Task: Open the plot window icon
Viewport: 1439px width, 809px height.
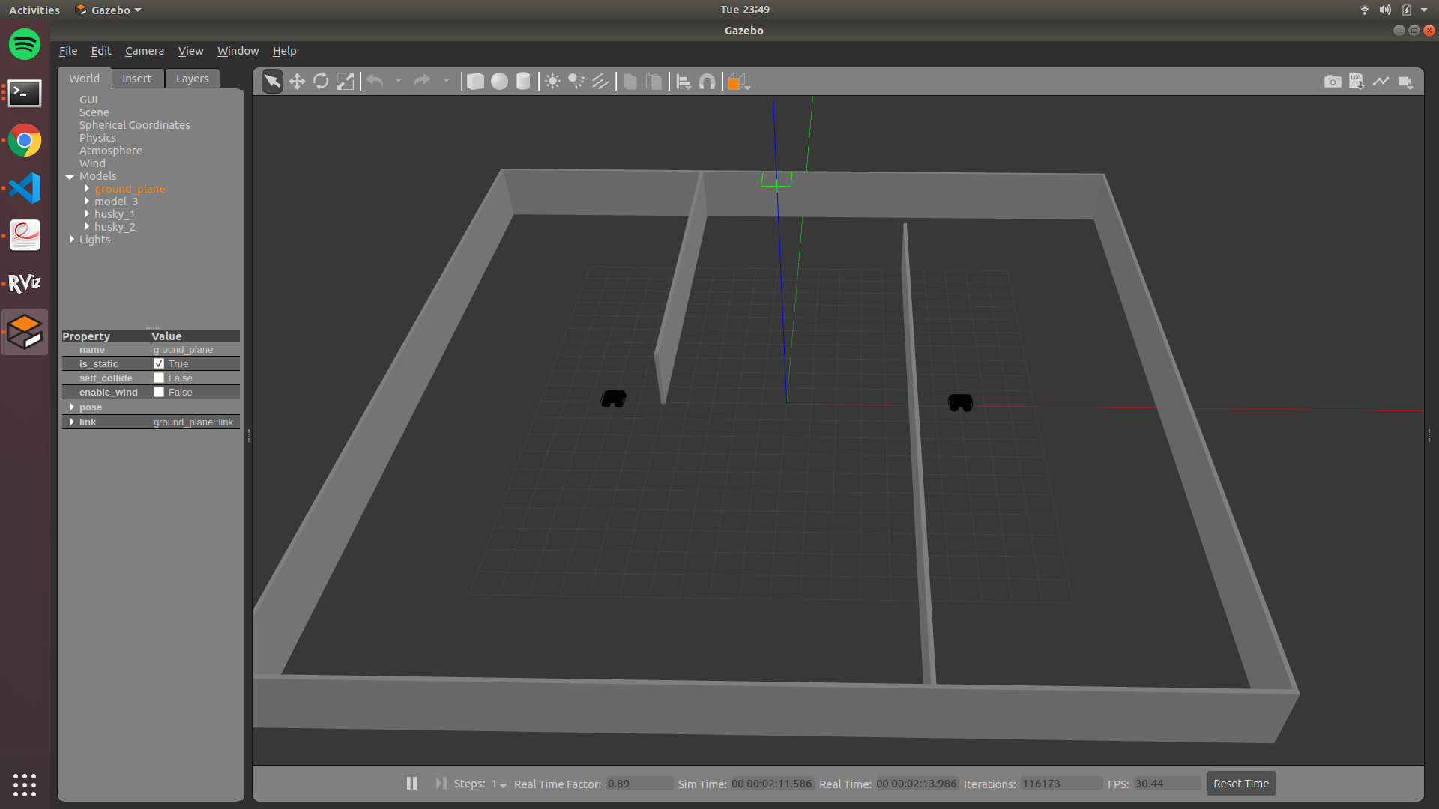Action: 1381,82
